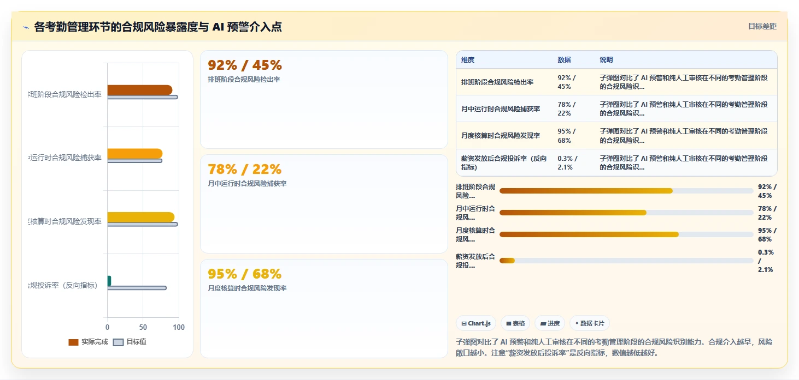This screenshot has width=799, height=380.
Task: Click the 月中运行时合规风 progress bar
Action: [x=626, y=213]
